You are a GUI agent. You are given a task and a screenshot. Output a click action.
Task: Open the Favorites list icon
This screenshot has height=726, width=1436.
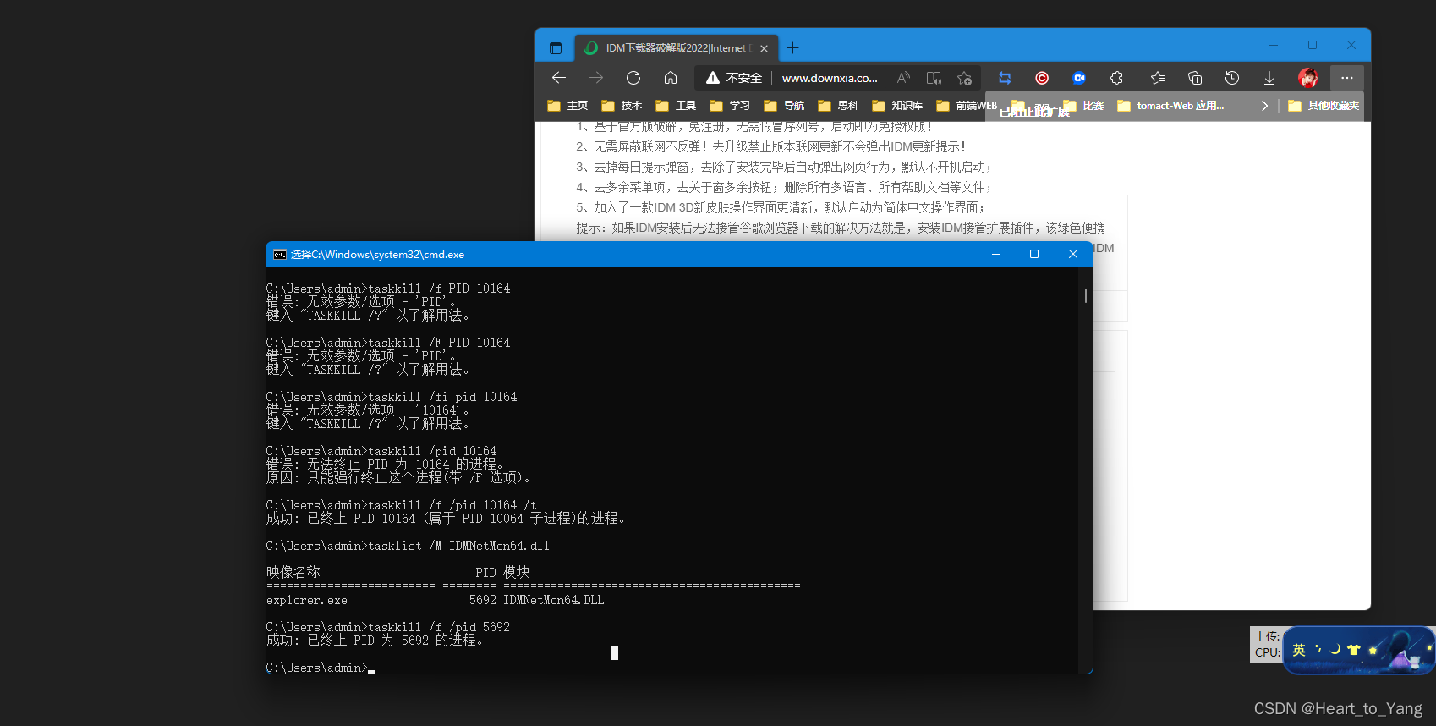point(1158,78)
